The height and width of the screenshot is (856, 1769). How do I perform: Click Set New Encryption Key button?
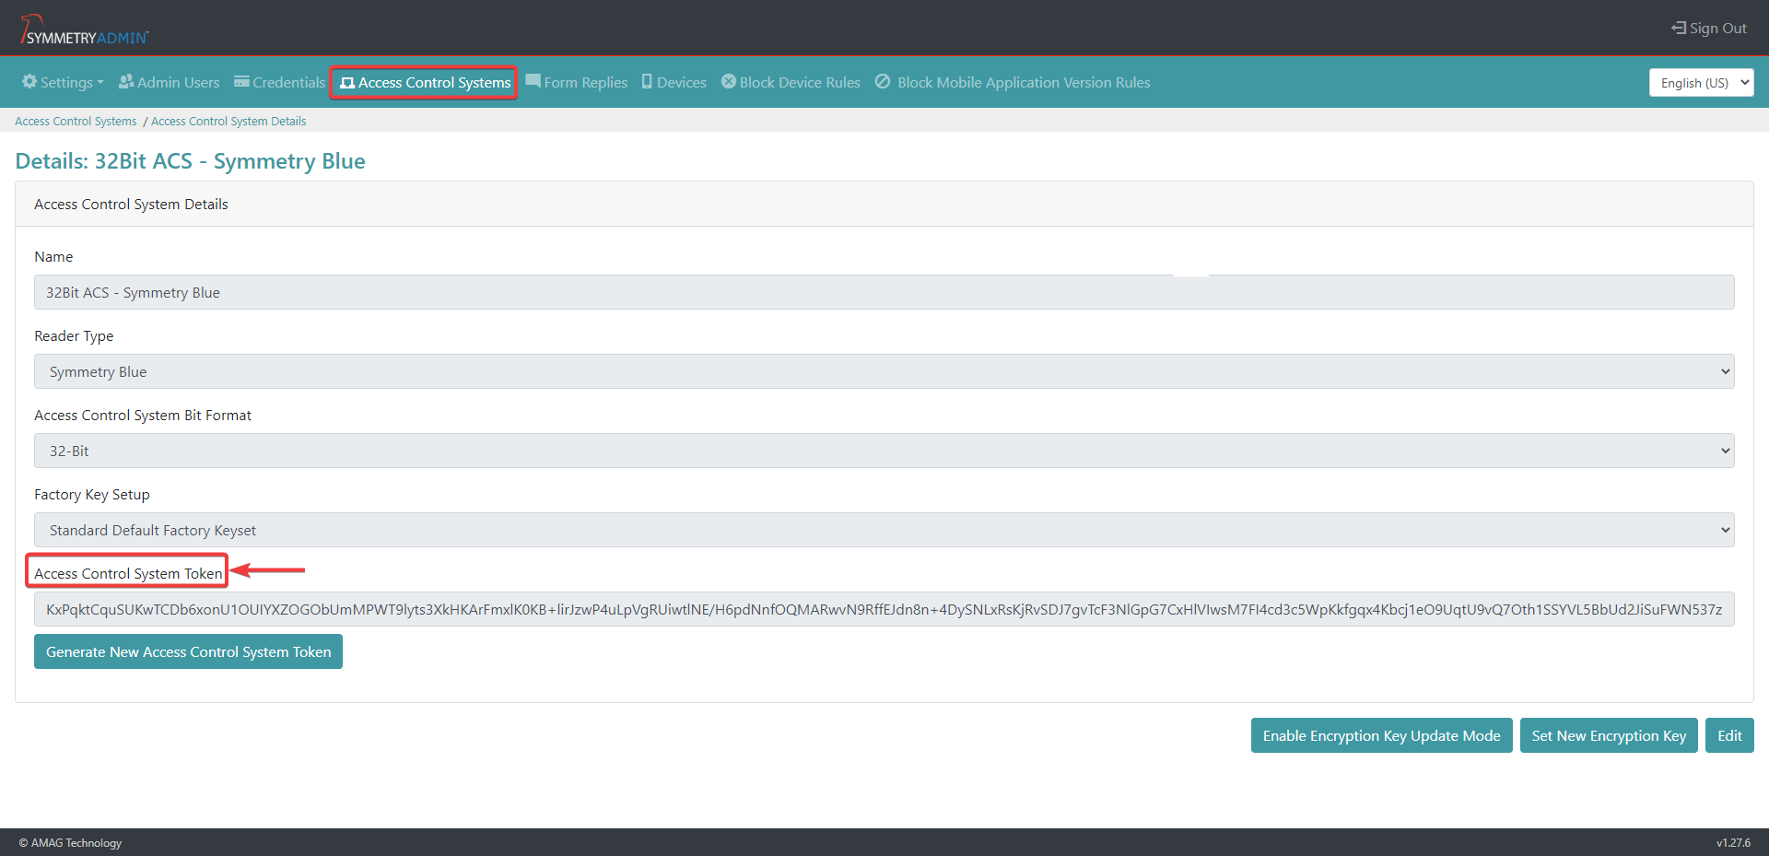[1609, 735]
